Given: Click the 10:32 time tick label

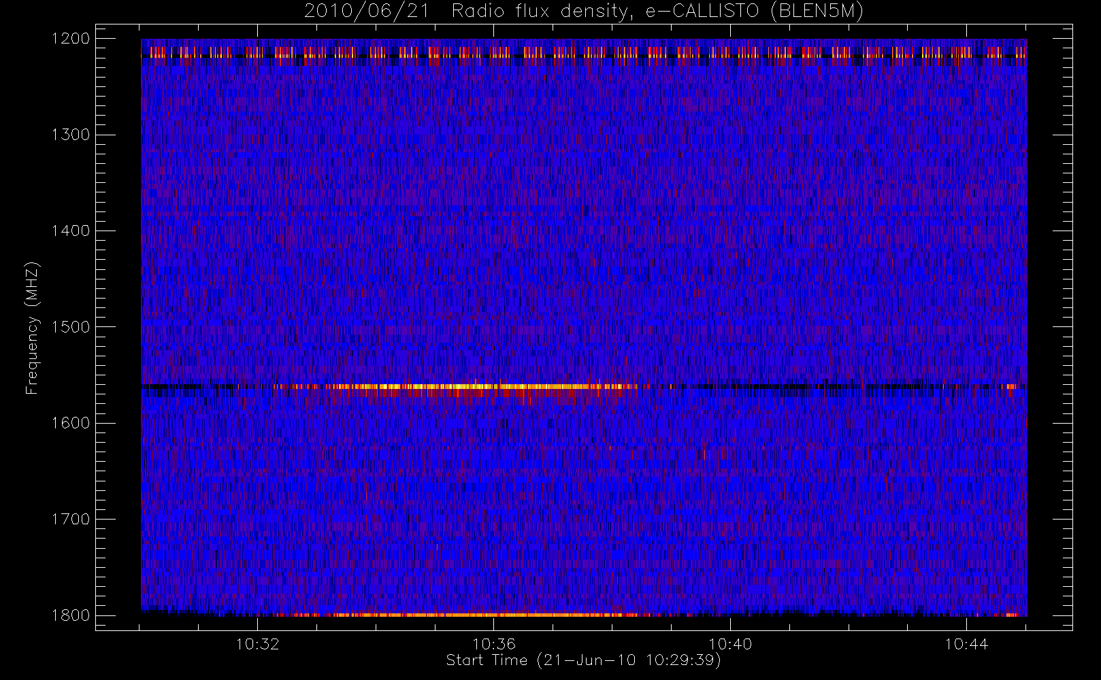Looking at the screenshot, I should pyautogui.click(x=258, y=644).
